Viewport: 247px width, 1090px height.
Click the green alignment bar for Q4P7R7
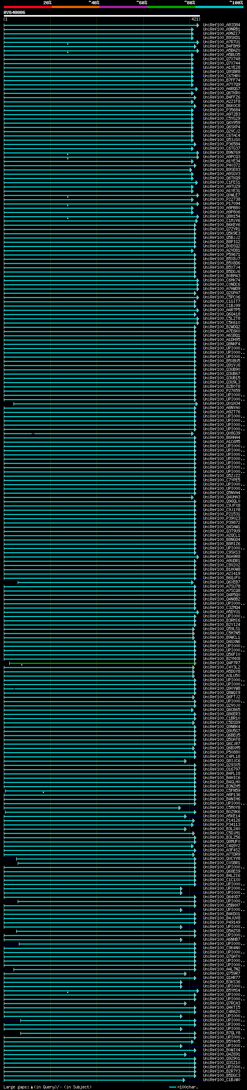(x=102, y=663)
